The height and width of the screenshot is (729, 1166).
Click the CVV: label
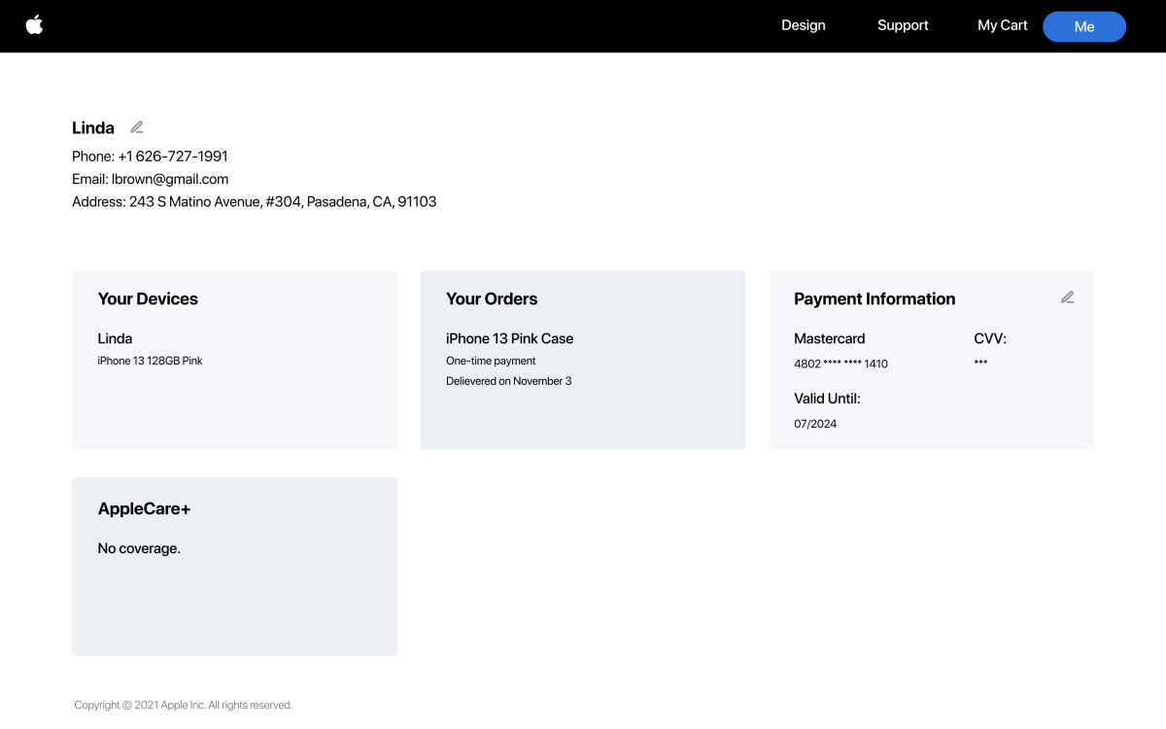coord(990,338)
